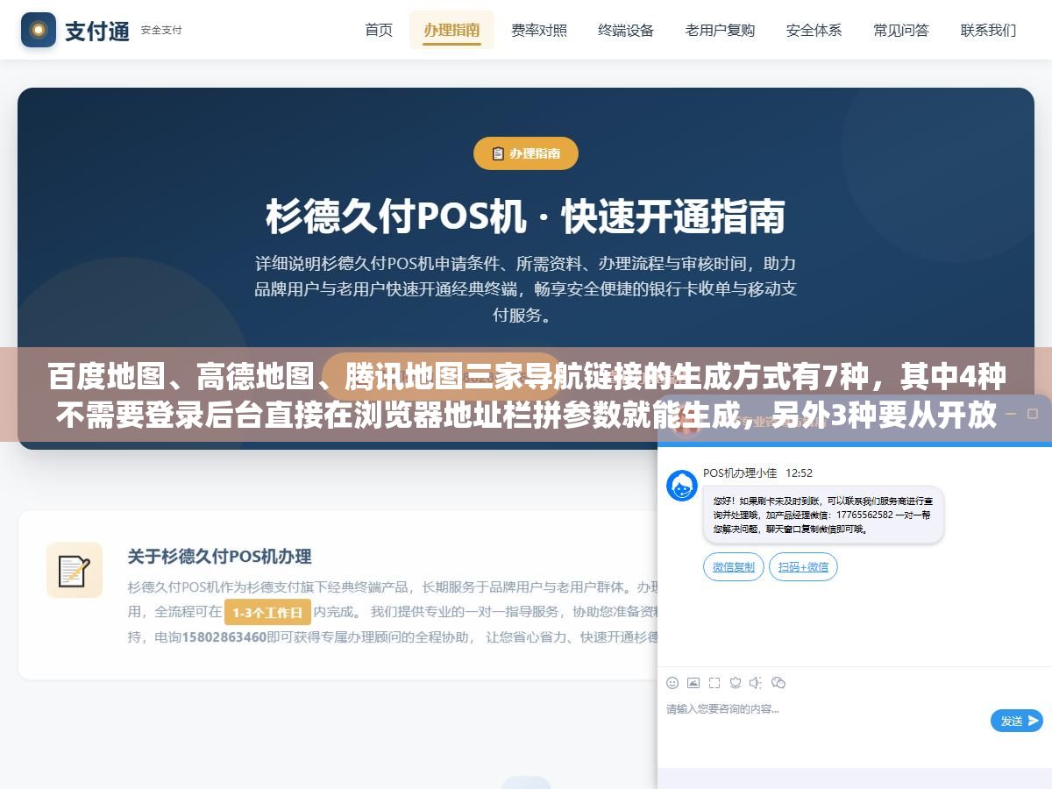Click the 1-3个工作日 highlighted tag

267,612
